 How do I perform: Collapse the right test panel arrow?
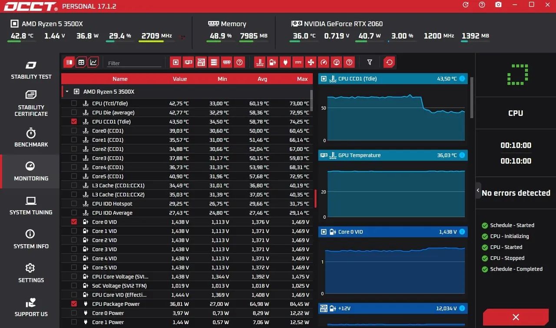pyautogui.click(x=478, y=190)
